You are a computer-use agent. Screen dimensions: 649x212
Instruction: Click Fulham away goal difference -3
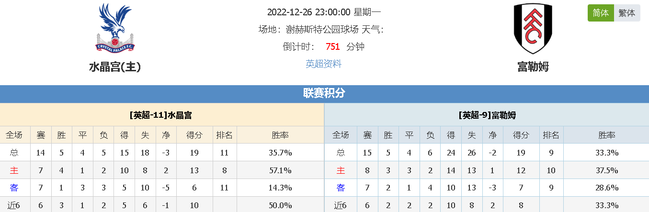pos(492,188)
